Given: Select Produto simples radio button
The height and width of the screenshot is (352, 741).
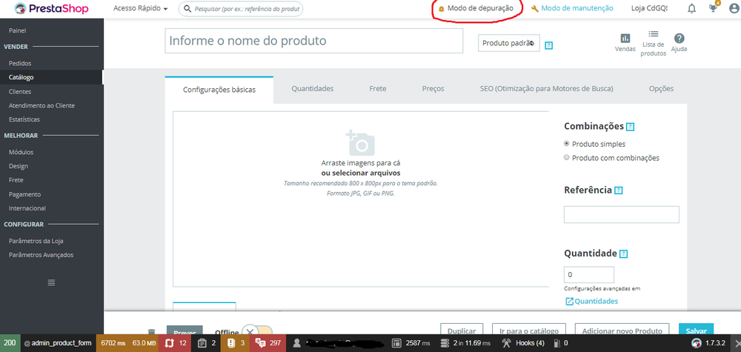Looking at the screenshot, I should 567,144.
